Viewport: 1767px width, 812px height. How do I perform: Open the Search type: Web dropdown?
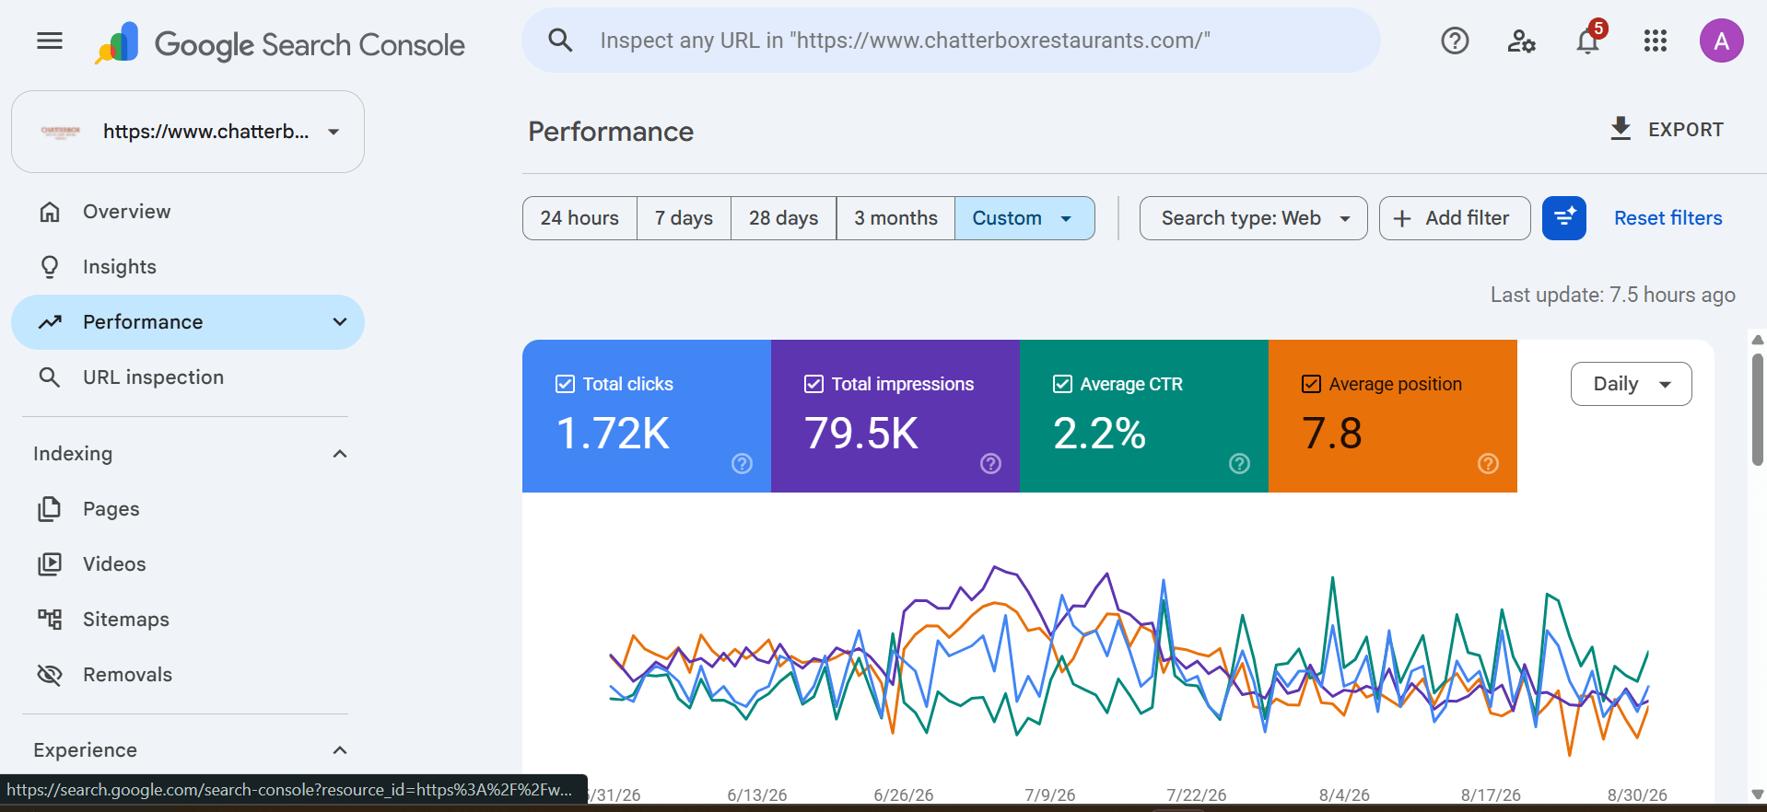pos(1253,218)
